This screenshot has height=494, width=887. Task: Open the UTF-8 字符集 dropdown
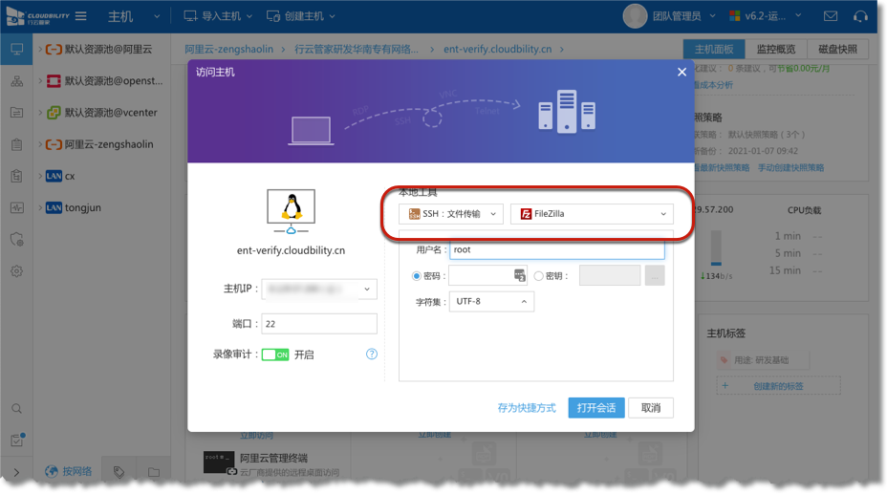(491, 301)
